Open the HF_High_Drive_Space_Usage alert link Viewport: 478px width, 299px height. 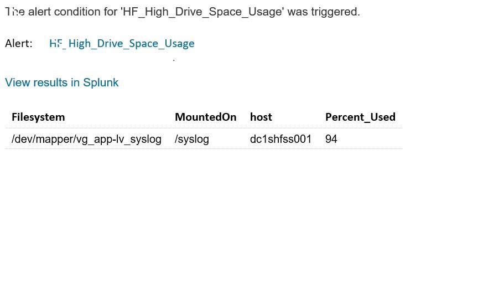pos(122,44)
